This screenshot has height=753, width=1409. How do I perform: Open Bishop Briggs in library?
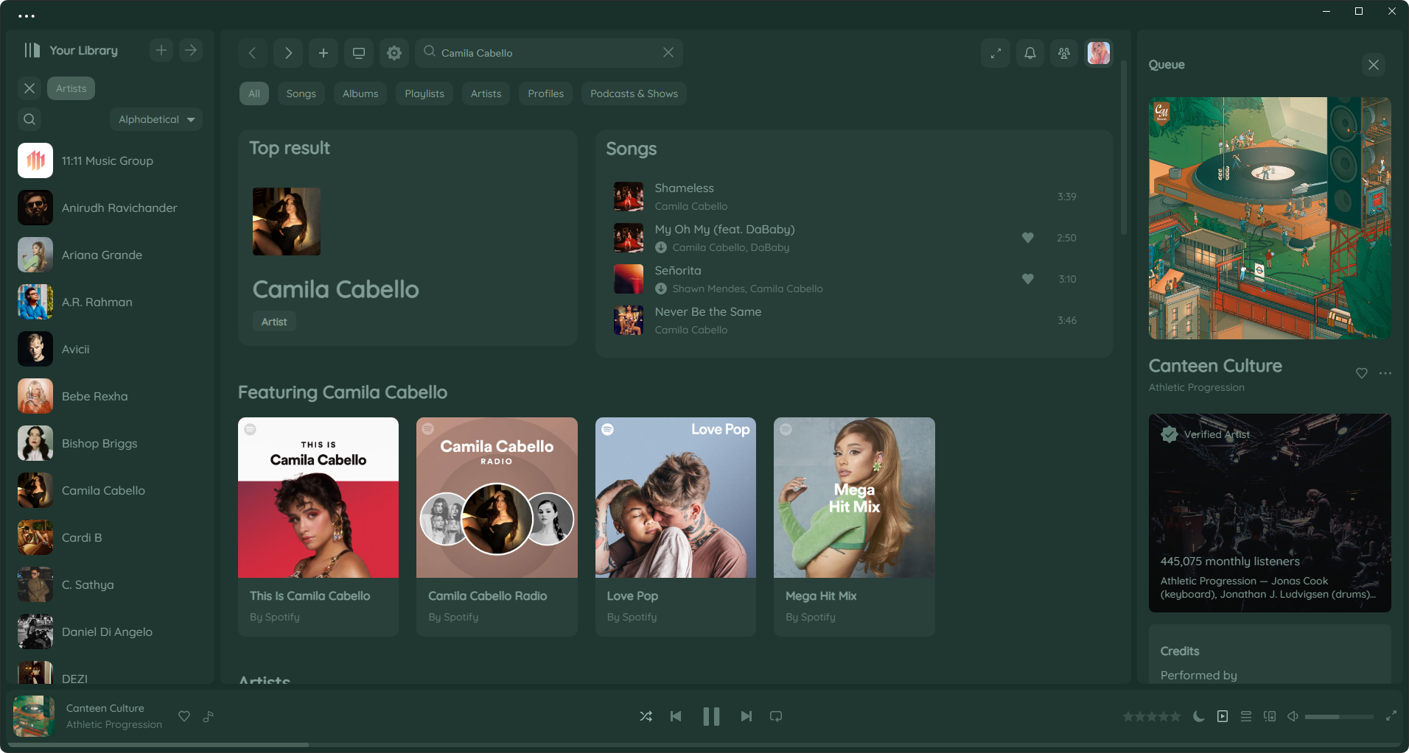click(110, 443)
